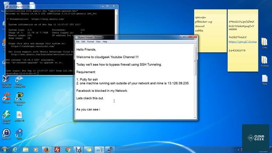Open Windows Explorer from the taskbar
This screenshot has width=272, height=153.
[x=25, y=149]
